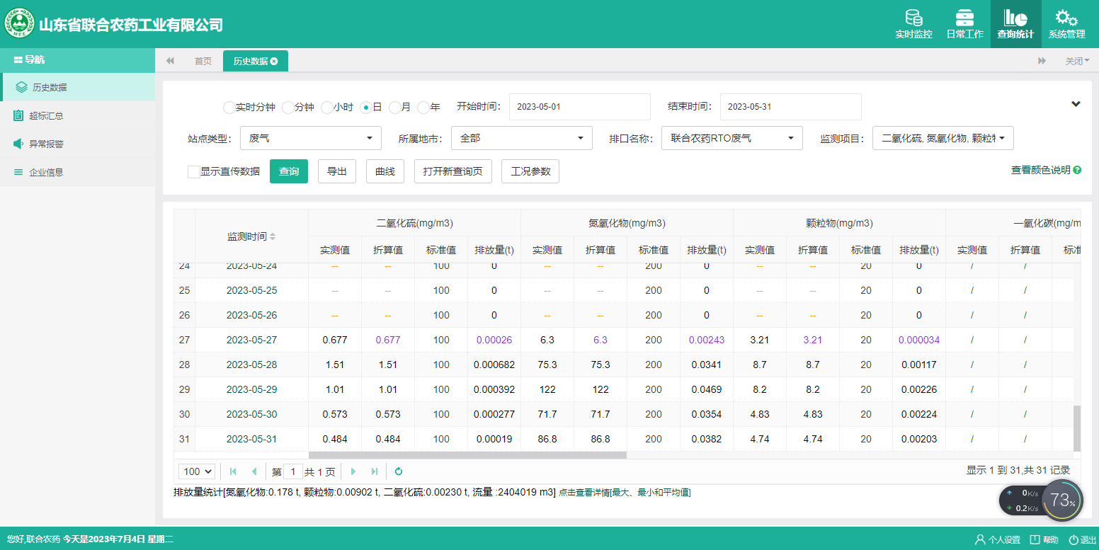Viewport: 1099px width, 550px height.
Task: Click the 2023-05-27 date cell
Action: 251,340
